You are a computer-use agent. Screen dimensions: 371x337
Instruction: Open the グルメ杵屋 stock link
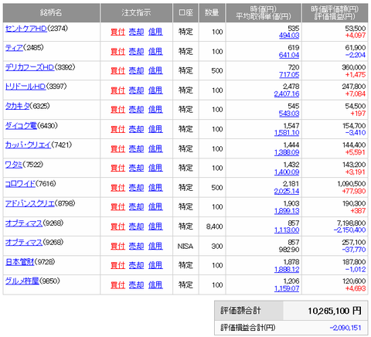click(x=22, y=281)
